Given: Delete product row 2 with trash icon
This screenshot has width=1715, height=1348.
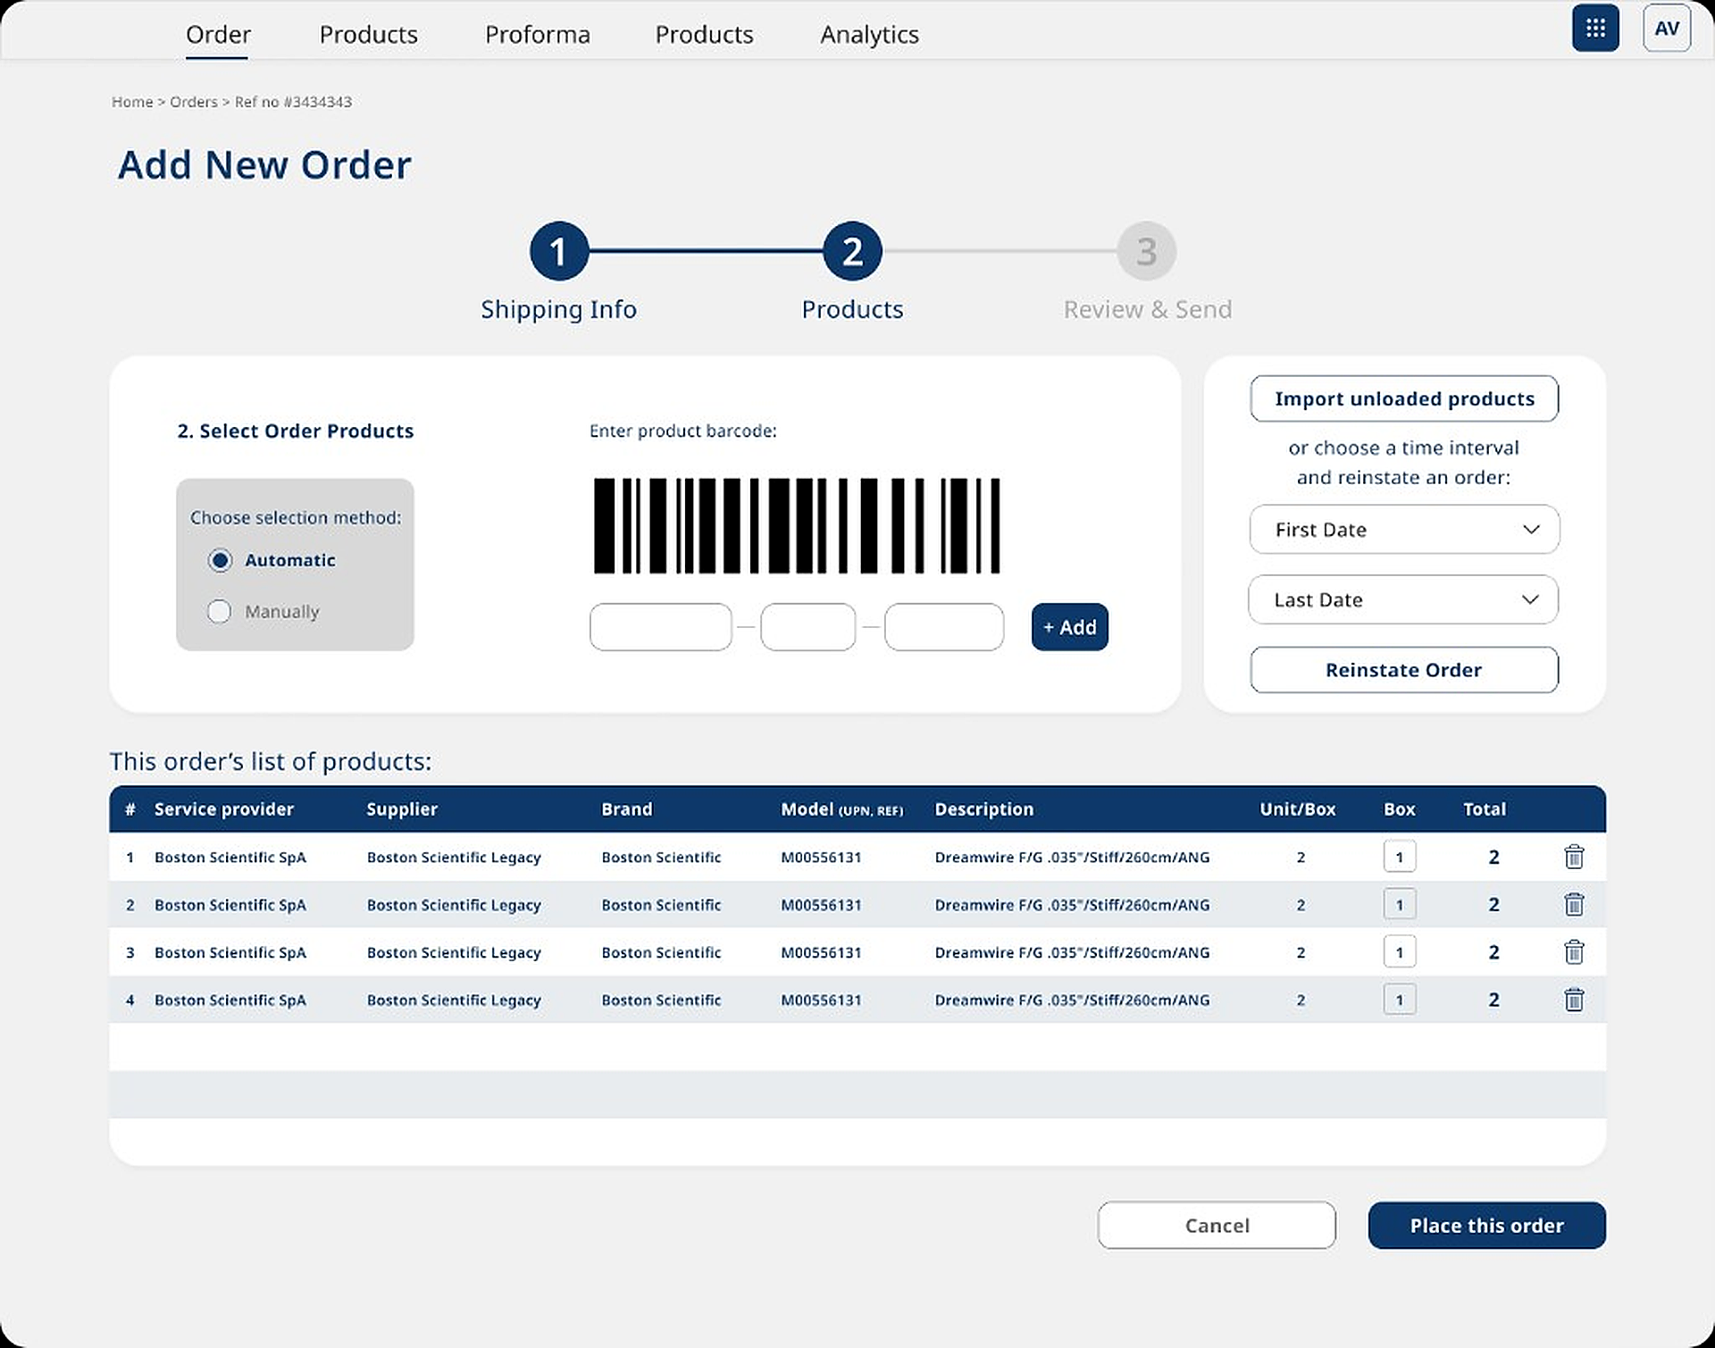Looking at the screenshot, I should 1574,904.
